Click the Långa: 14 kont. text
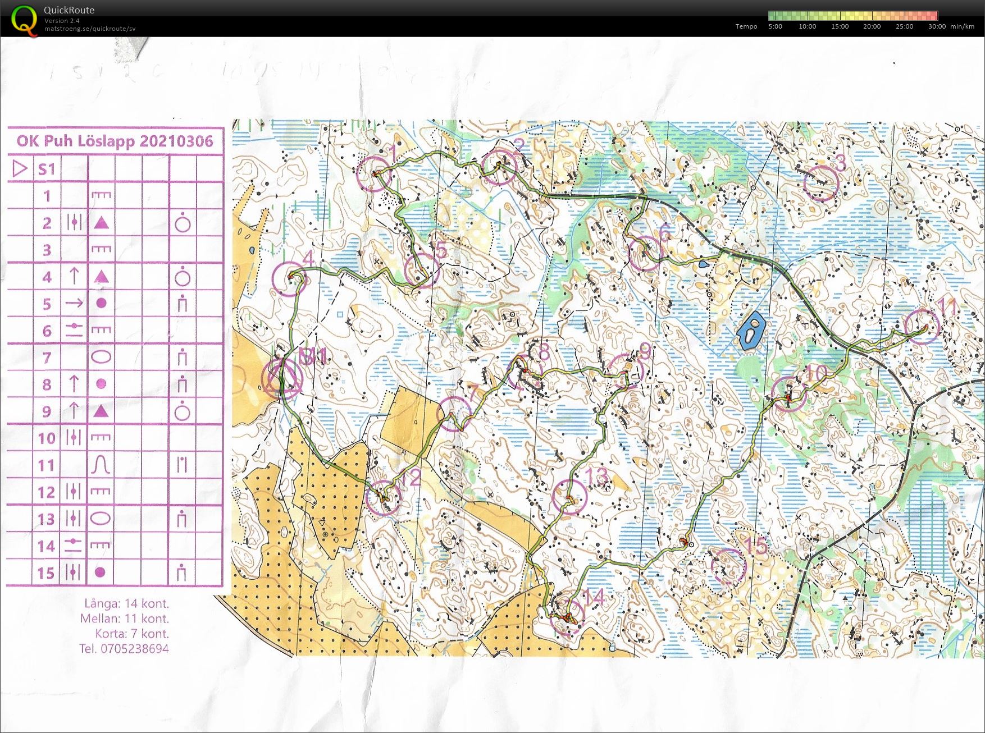Viewport: 985px width, 733px height. point(126,603)
